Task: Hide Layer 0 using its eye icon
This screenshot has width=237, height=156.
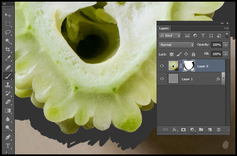Action: click(162, 66)
